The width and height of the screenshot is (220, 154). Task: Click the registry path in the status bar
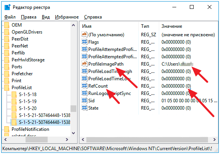tap(107, 149)
